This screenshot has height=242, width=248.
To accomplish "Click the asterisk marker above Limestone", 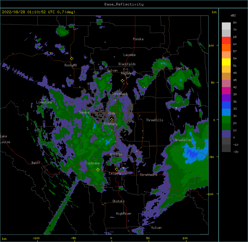I will coord(44,99).
